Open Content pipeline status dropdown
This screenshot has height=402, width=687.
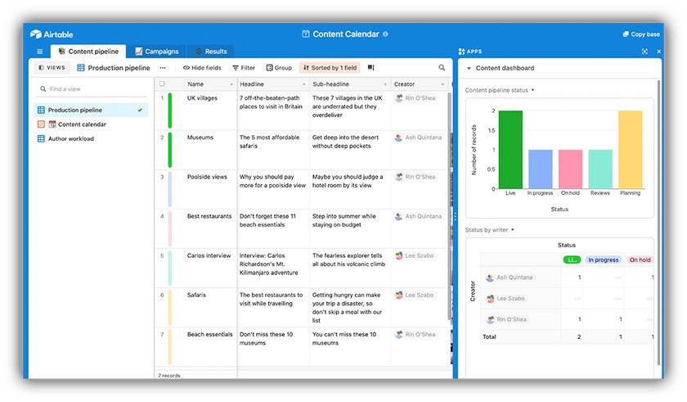pos(500,90)
